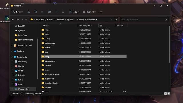
Task: Click Users in address breadcrumb
Action: [x=51, y=19]
